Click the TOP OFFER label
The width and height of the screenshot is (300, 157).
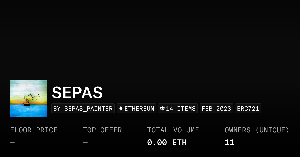[102, 130]
